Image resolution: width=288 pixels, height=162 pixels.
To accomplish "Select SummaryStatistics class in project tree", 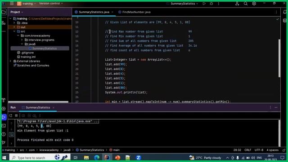I will tap(40, 48).
